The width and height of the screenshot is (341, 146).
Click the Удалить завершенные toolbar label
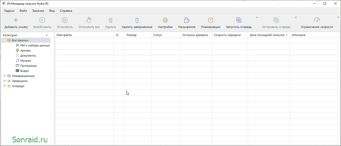click(137, 27)
